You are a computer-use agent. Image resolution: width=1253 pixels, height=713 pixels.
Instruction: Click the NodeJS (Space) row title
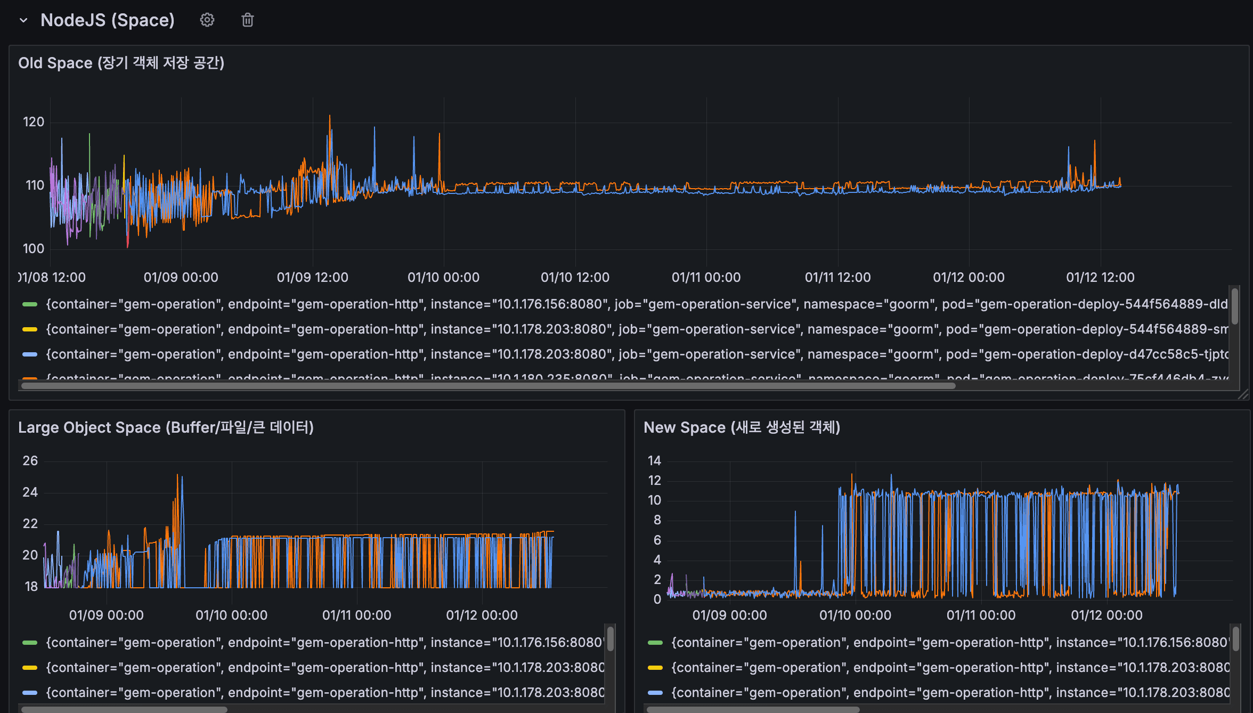pos(107,20)
